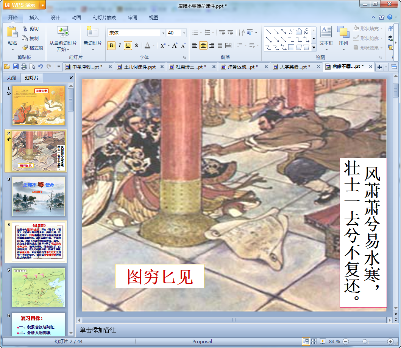Switch to the 大纲 (Outline) pane tab
Image resolution: width=401 pixels, height=348 pixels.
click(x=11, y=78)
